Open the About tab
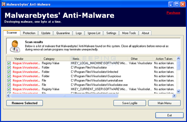Image resolution: width=187 pixels, height=122 pixels. (x=145, y=33)
